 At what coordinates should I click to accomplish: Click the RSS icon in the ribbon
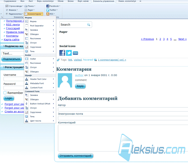click(x=48, y=14)
